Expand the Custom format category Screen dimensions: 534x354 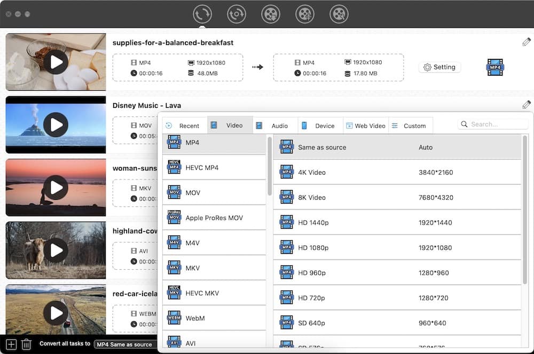tap(410, 125)
